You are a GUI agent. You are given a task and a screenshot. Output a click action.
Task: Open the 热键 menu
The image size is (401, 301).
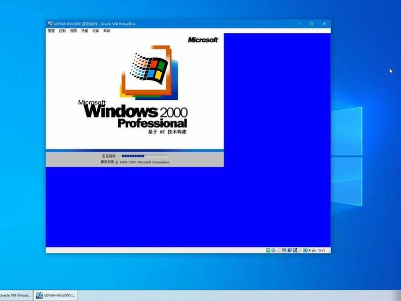pos(84,31)
